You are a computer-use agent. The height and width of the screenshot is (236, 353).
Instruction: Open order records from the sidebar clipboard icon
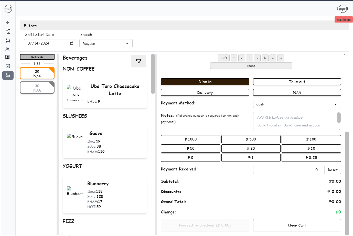tap(8, 31)
